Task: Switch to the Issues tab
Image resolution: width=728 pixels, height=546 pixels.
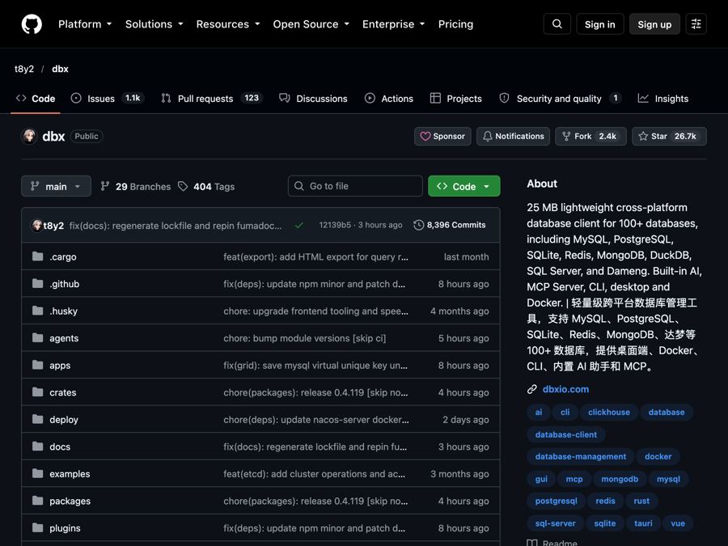Action: pos(108,99)
